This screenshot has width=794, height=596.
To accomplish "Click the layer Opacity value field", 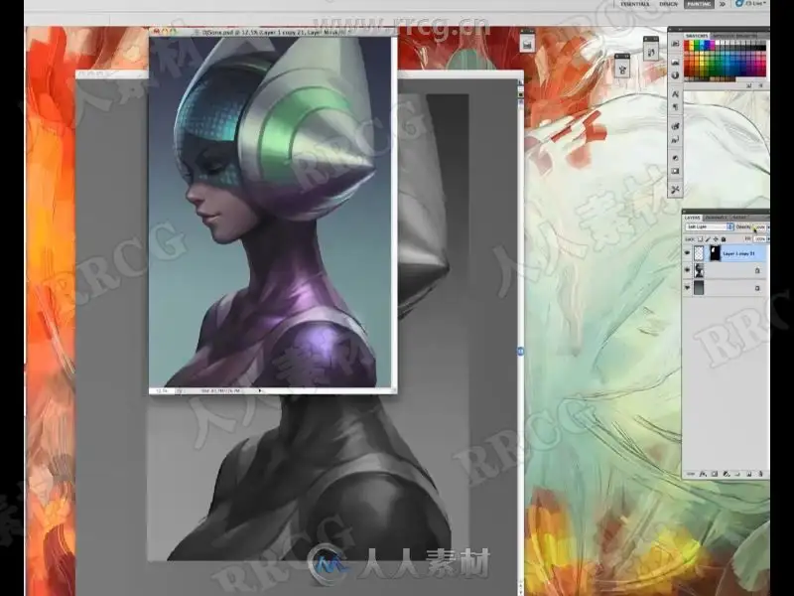I will coord(759,227).
